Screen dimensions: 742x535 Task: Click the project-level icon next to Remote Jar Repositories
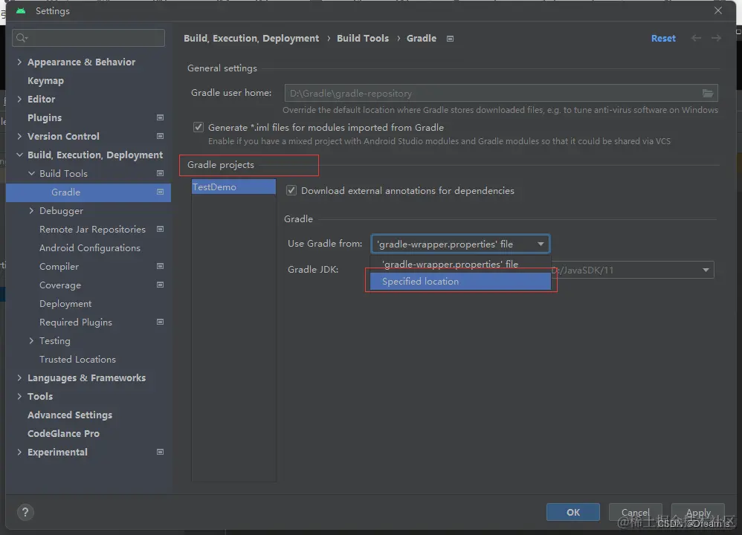pyautogui.click(x=160, y=229)
